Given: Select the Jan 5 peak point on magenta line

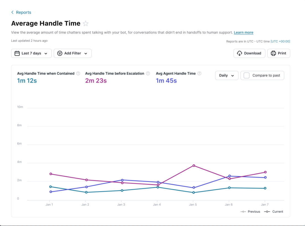Looking at the screenshot, I should point(194,166).
